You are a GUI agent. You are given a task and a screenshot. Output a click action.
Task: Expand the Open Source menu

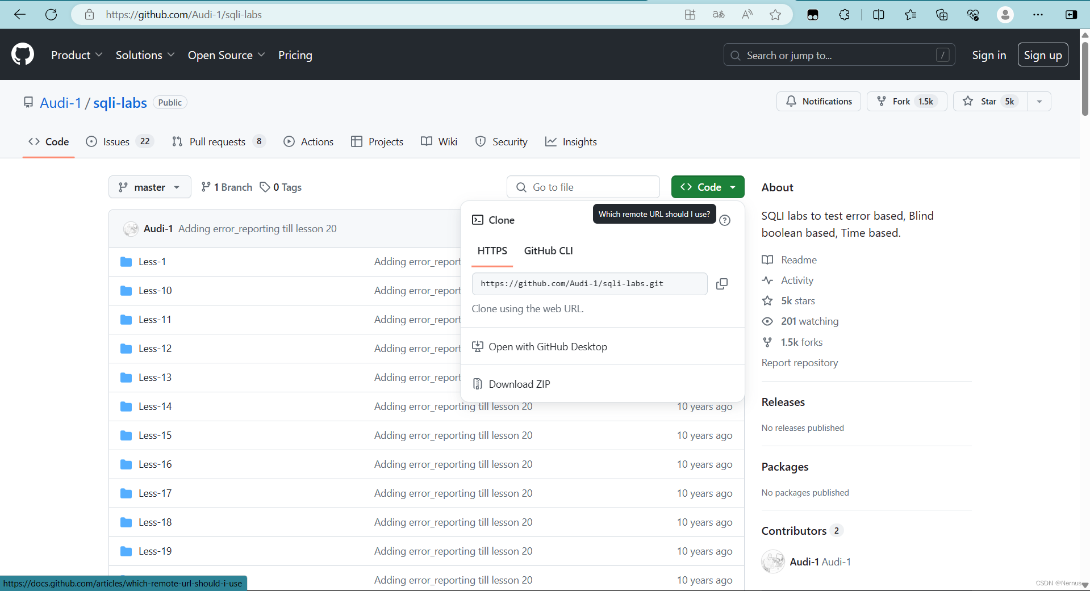click(x=226, y=55)
